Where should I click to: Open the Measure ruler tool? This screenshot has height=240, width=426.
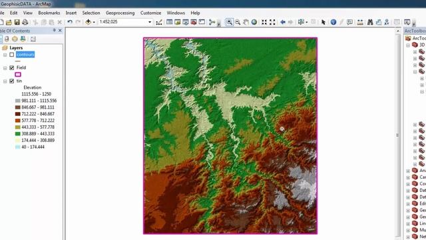(360, 22)
